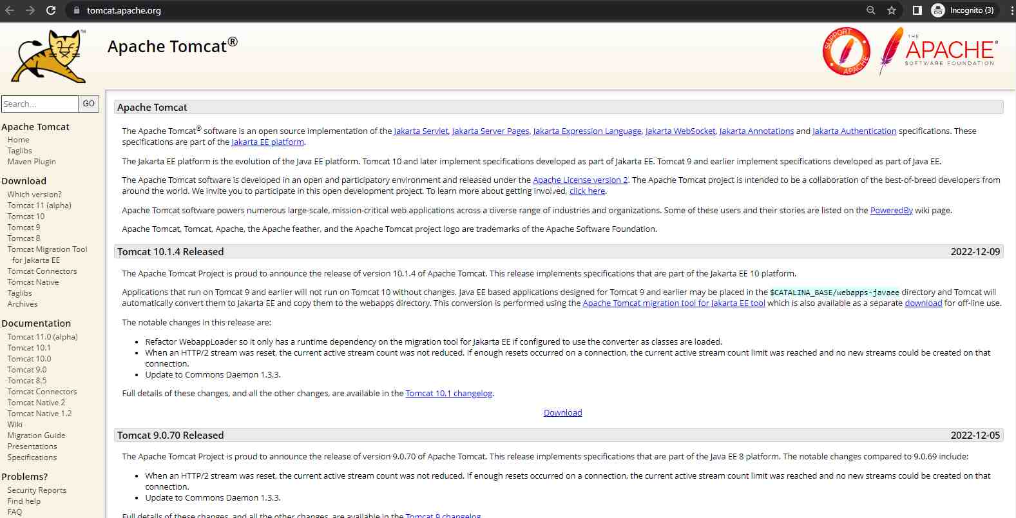Viewport: 1016px width, 518px height.
Task: Open Specifications sidebar link
Action: coord(32,457)
